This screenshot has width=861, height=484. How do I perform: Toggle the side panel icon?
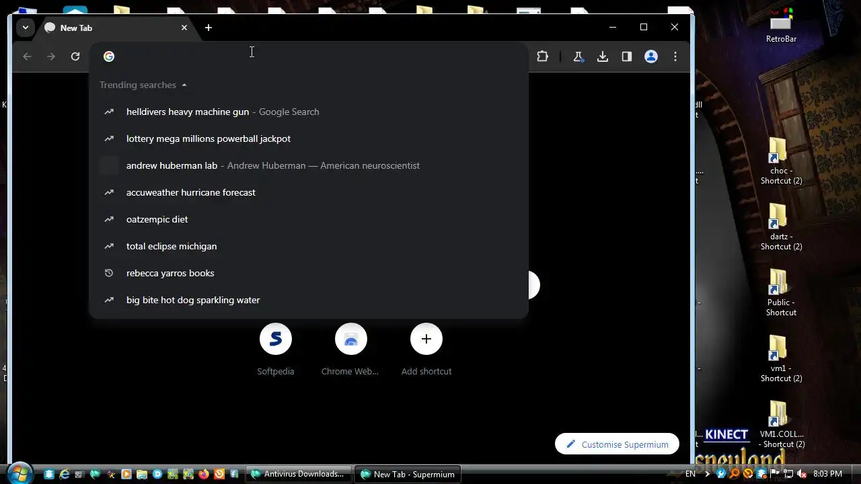[x=627, y=56]
